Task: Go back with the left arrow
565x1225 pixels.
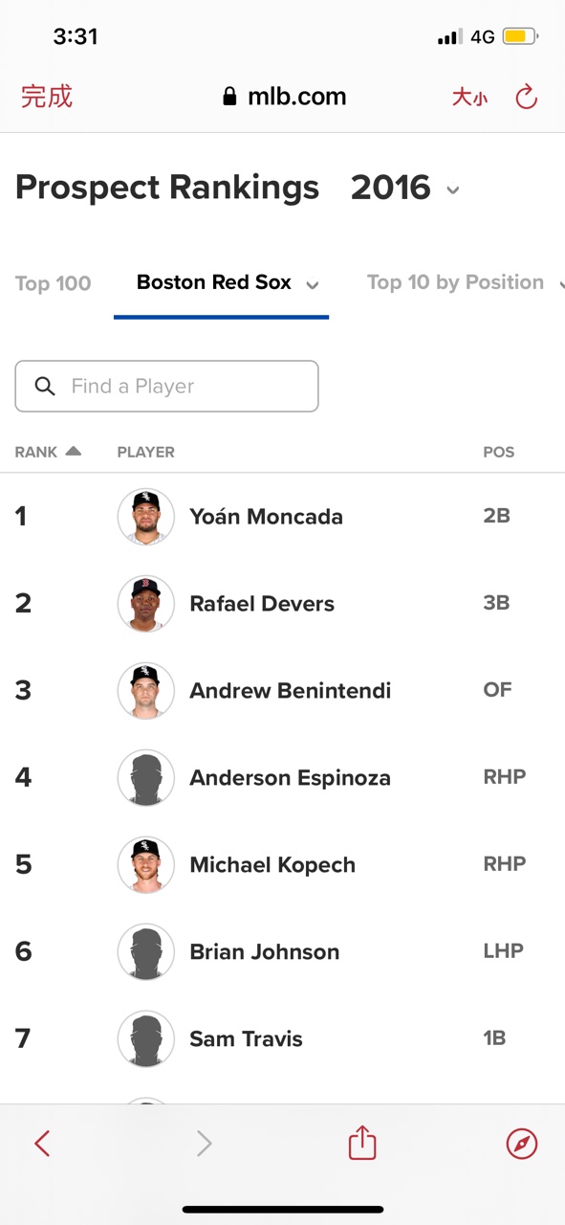Action: 42,1143
